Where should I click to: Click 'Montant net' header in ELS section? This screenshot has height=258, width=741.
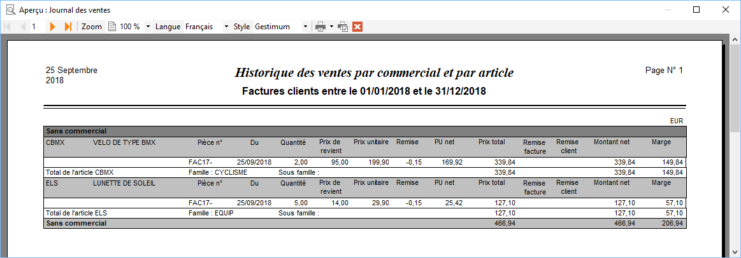click(612, 182)
